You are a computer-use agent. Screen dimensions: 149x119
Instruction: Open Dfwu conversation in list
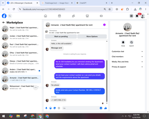pos(21,54)
